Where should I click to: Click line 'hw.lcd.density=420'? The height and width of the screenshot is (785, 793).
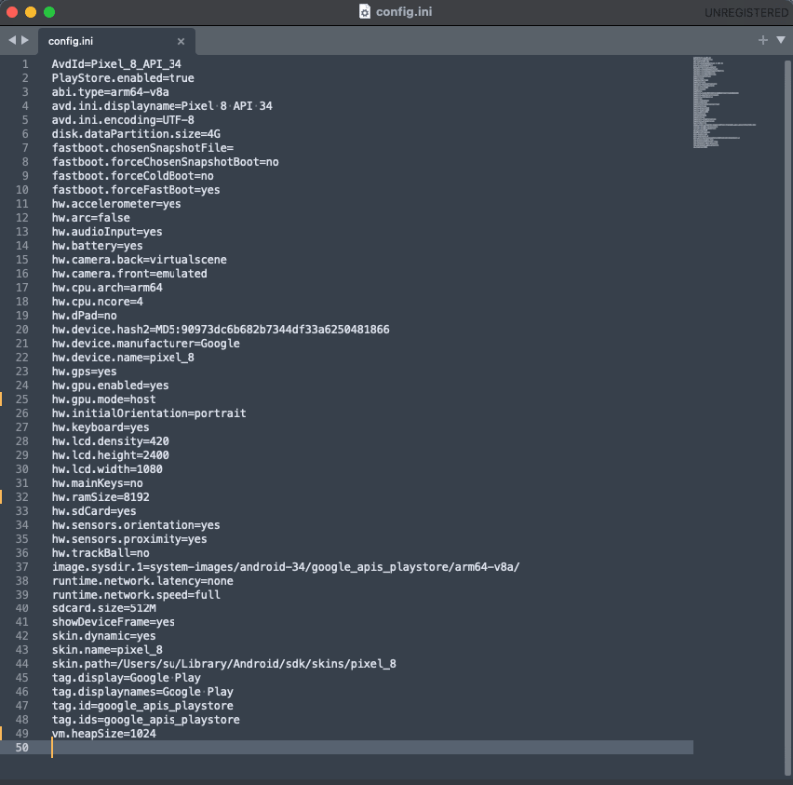click(x=110, y=441)
